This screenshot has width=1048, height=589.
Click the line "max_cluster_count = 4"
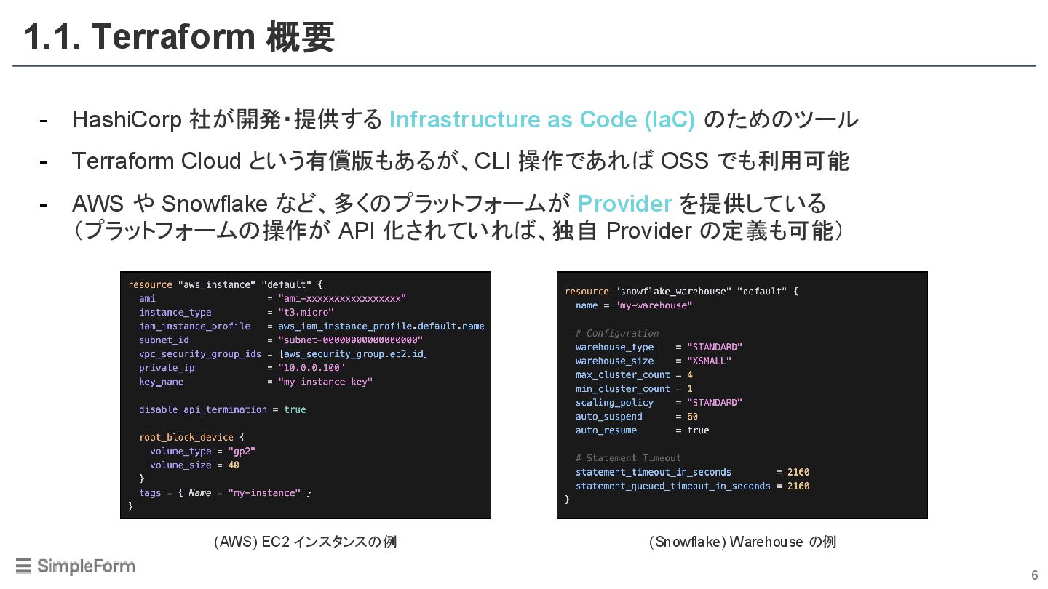[x=634, y=374]
